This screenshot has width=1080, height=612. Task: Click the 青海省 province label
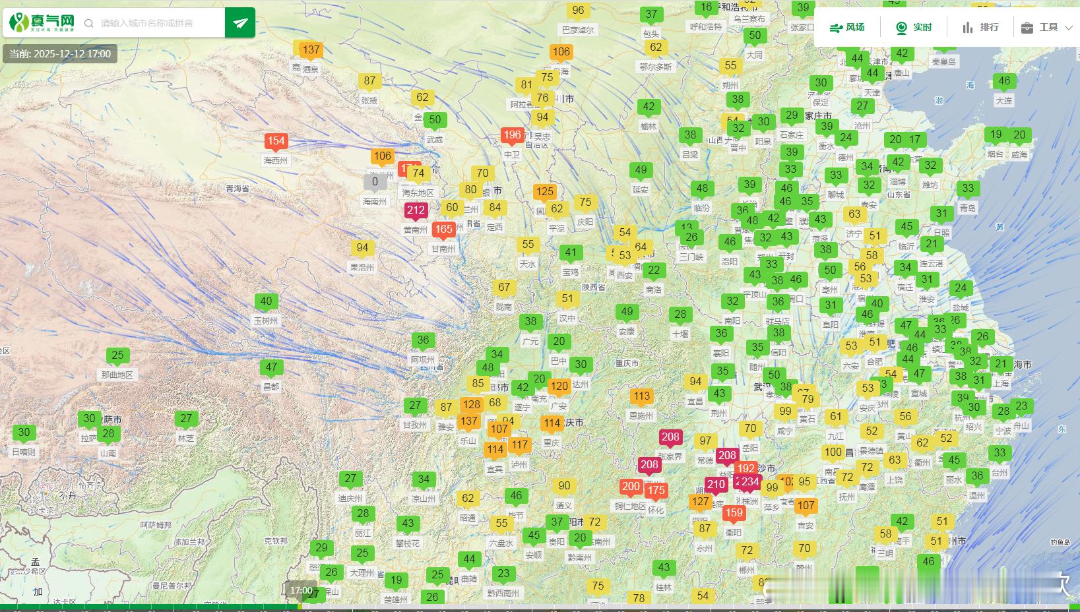[x=238, y=189]
